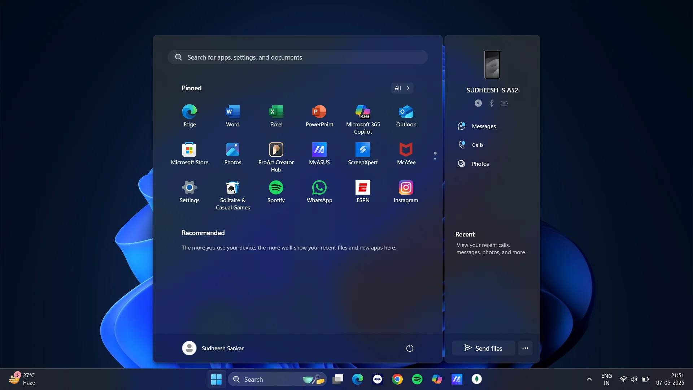Click the phone battery status icon
Image resolution: width=693 pixels, height=390 pixels.
(504, 103)
